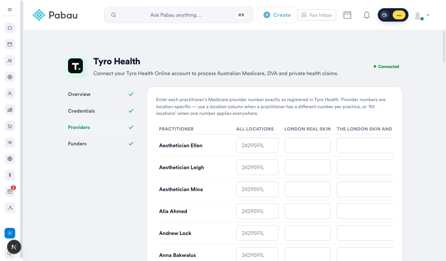Screen dimensions: 446x261
Task: Expand user menu chevron next to avatar
Action: click(x=428, y=15)
